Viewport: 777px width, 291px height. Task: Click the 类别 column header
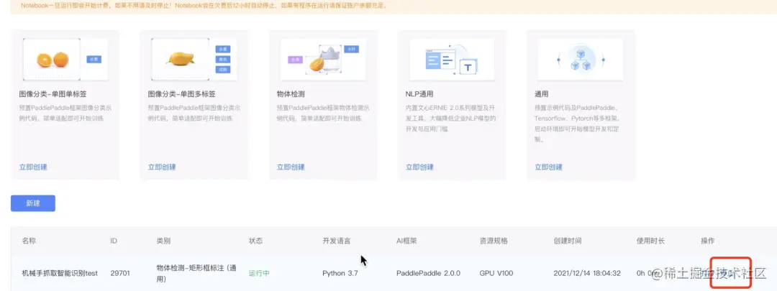pos(163,241)
